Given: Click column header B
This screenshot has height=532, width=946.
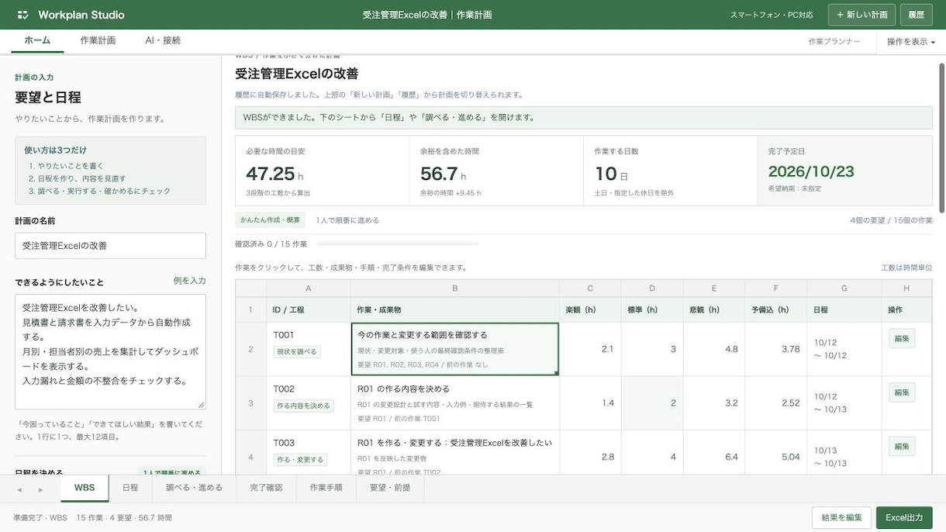Looking at the screenshot, I should click(455, 288).
